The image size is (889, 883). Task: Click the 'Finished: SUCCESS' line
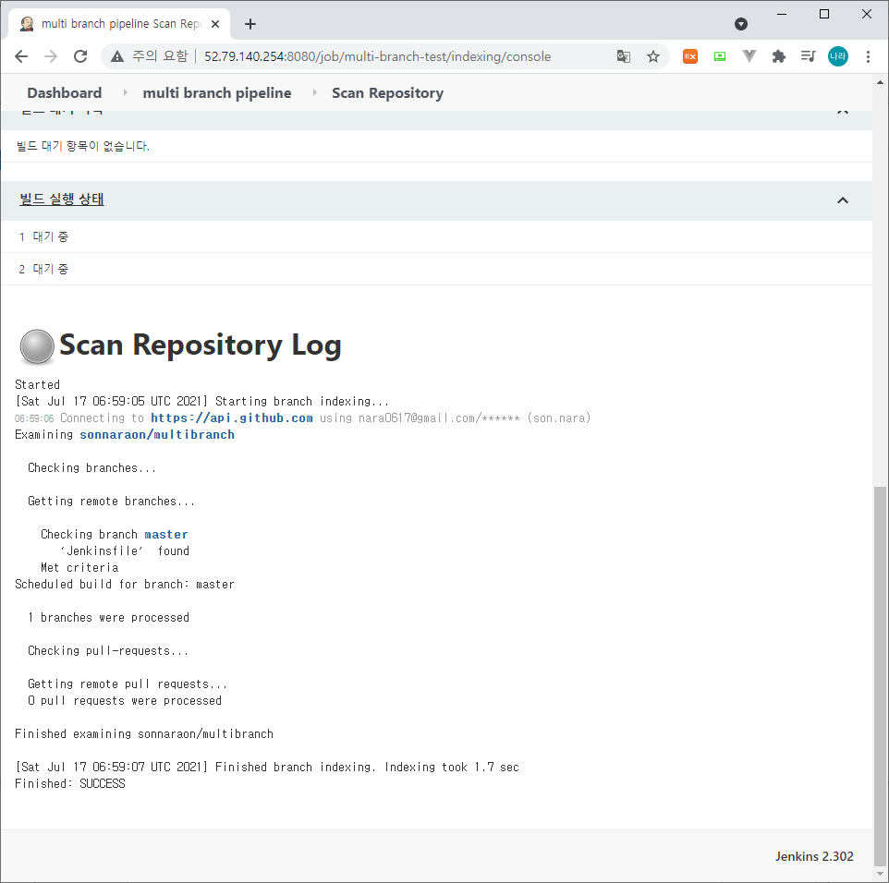coord(69,784)
